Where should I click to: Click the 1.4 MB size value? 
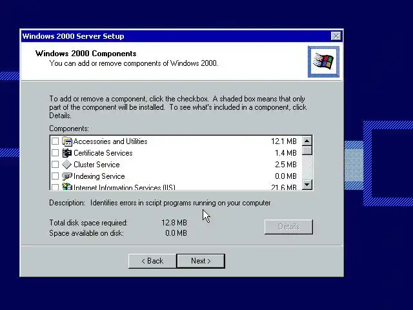pyautogui.click(x=286, y=153)
